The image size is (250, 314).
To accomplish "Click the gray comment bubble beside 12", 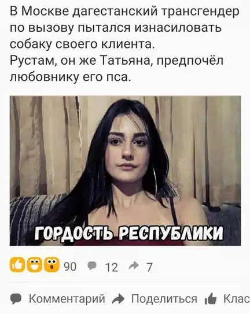I will click(92, 266).
